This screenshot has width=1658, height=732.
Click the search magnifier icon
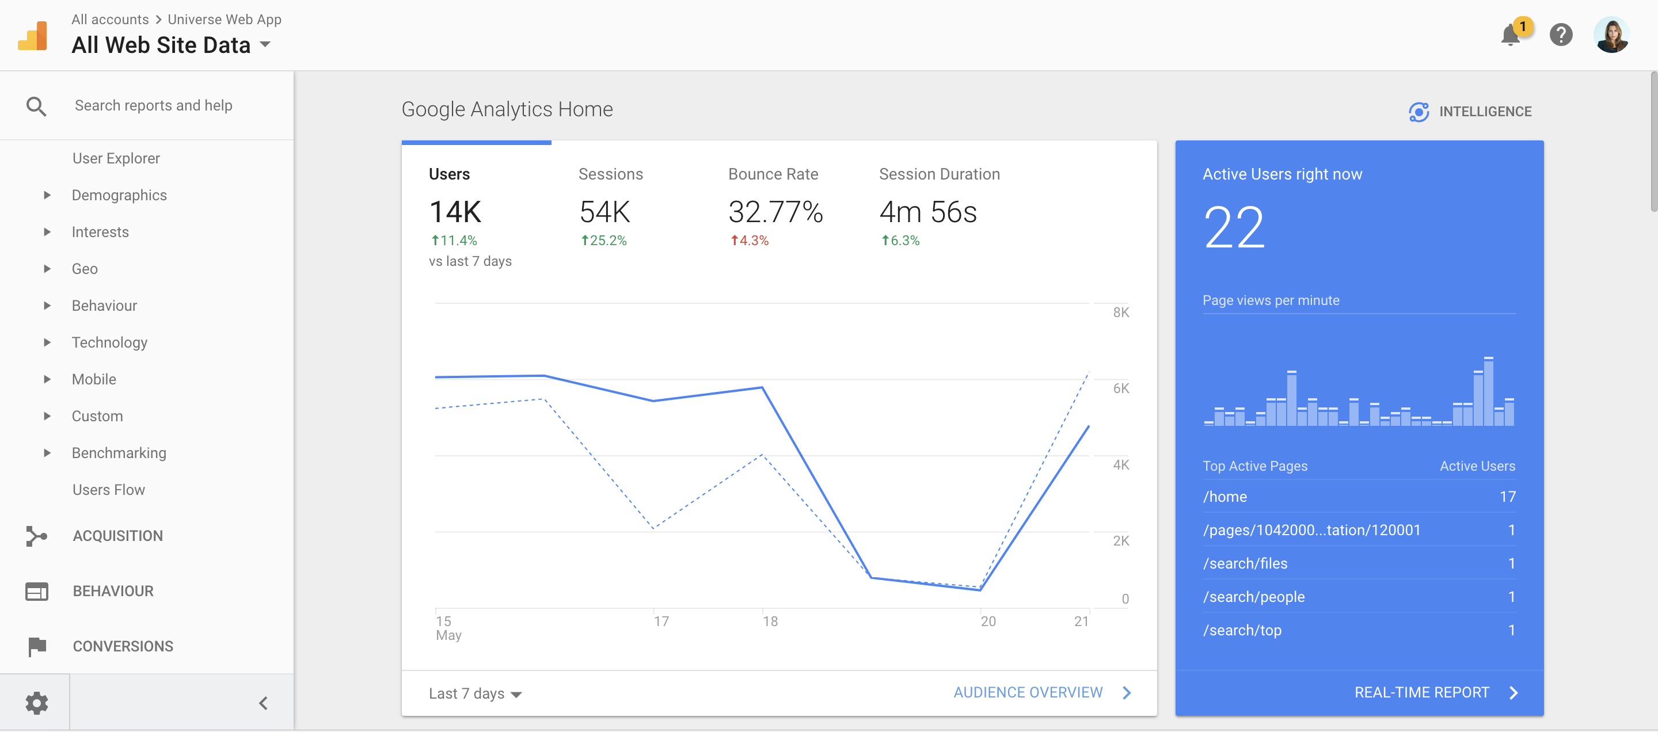coord(36,106)
